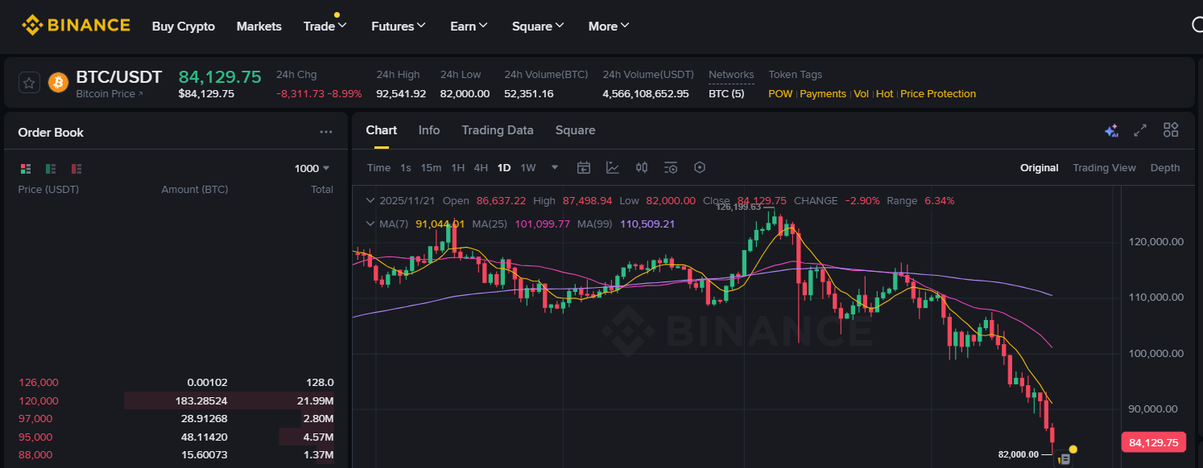Favorite the BTC/USDT pair with the star

coord(29,82)
